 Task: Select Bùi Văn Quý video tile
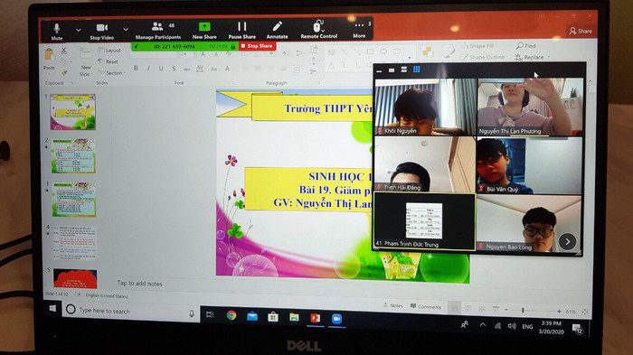click(530, 165)
